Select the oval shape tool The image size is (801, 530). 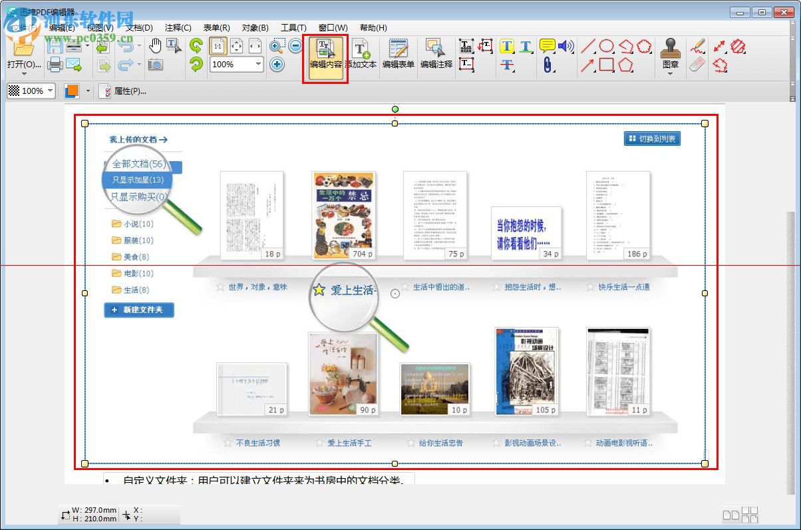tap(606, 46)
